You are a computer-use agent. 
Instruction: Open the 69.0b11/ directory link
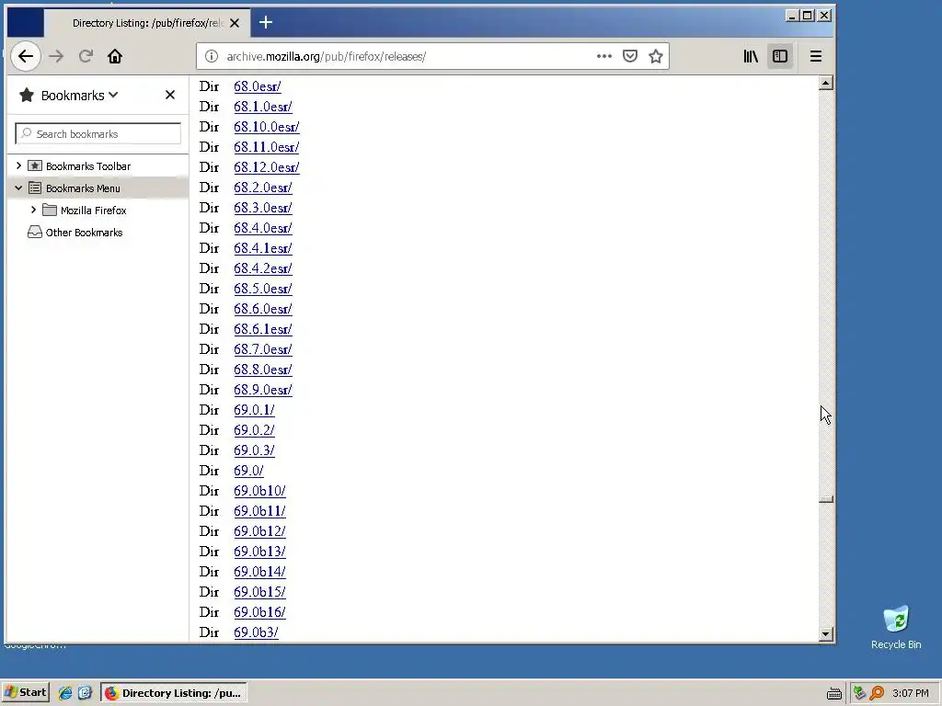pos(259,511)
